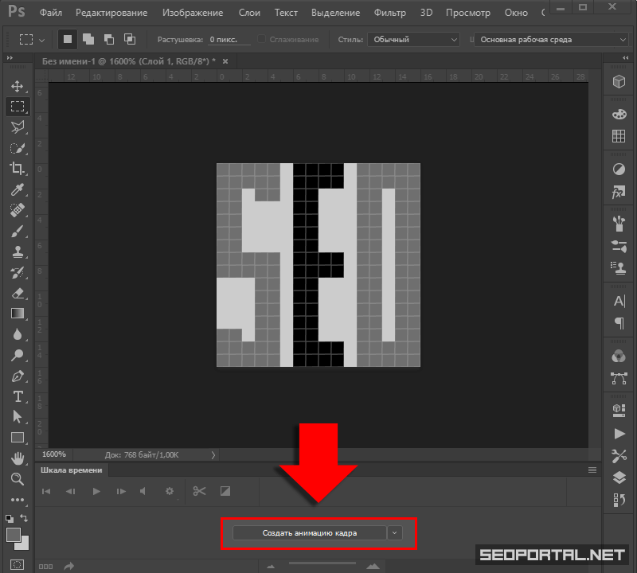This screenshot has width=637, height=573.
Task: Select the Eraser tool
Action: pyautogui.click(x=18, y=293)
